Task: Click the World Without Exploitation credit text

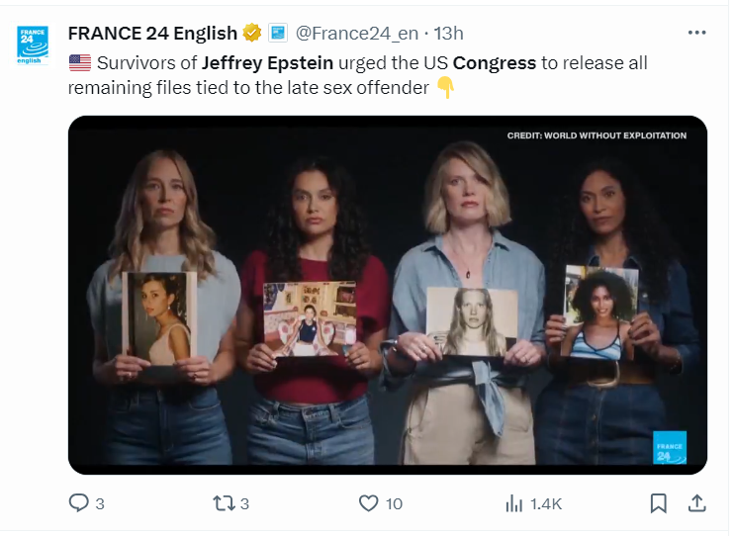Action: coord(597,135)
